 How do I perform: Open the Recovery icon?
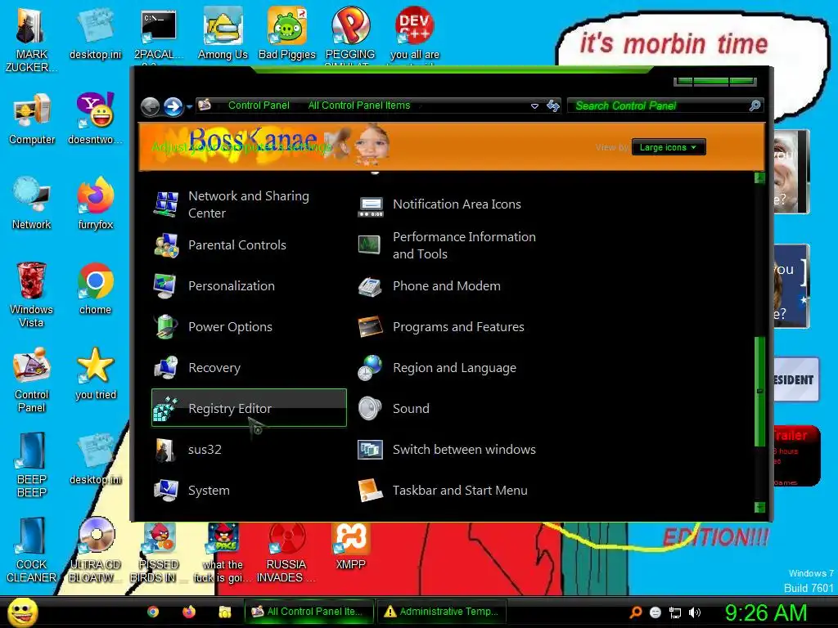(x=165, y=368)
